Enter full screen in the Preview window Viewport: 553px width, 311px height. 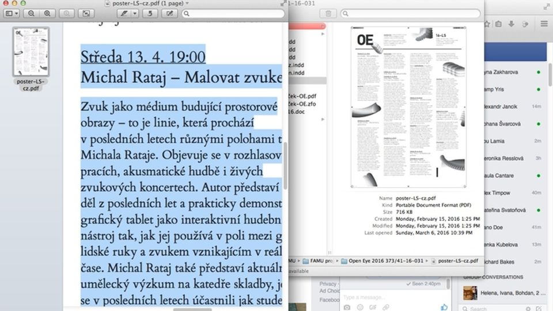tap(283, 3)
